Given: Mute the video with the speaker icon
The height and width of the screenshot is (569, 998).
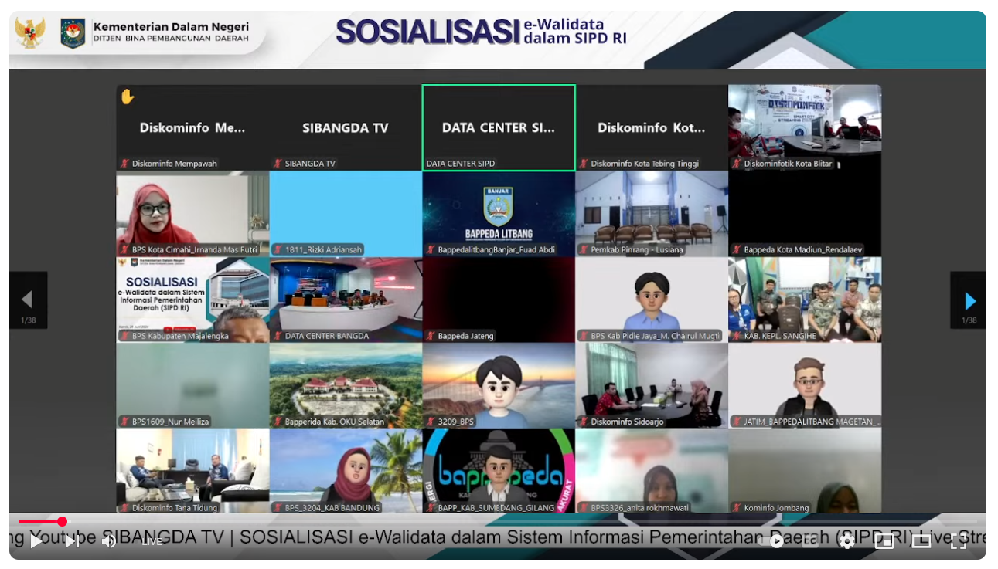Looking at the screenshot, I should click(x=109, y=541).
